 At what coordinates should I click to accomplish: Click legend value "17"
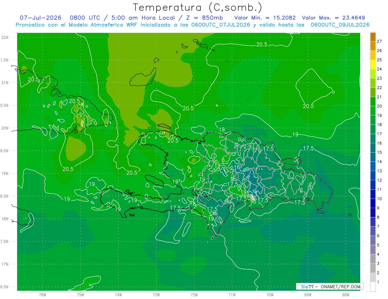pyautogui.click(x=380, y=134)
